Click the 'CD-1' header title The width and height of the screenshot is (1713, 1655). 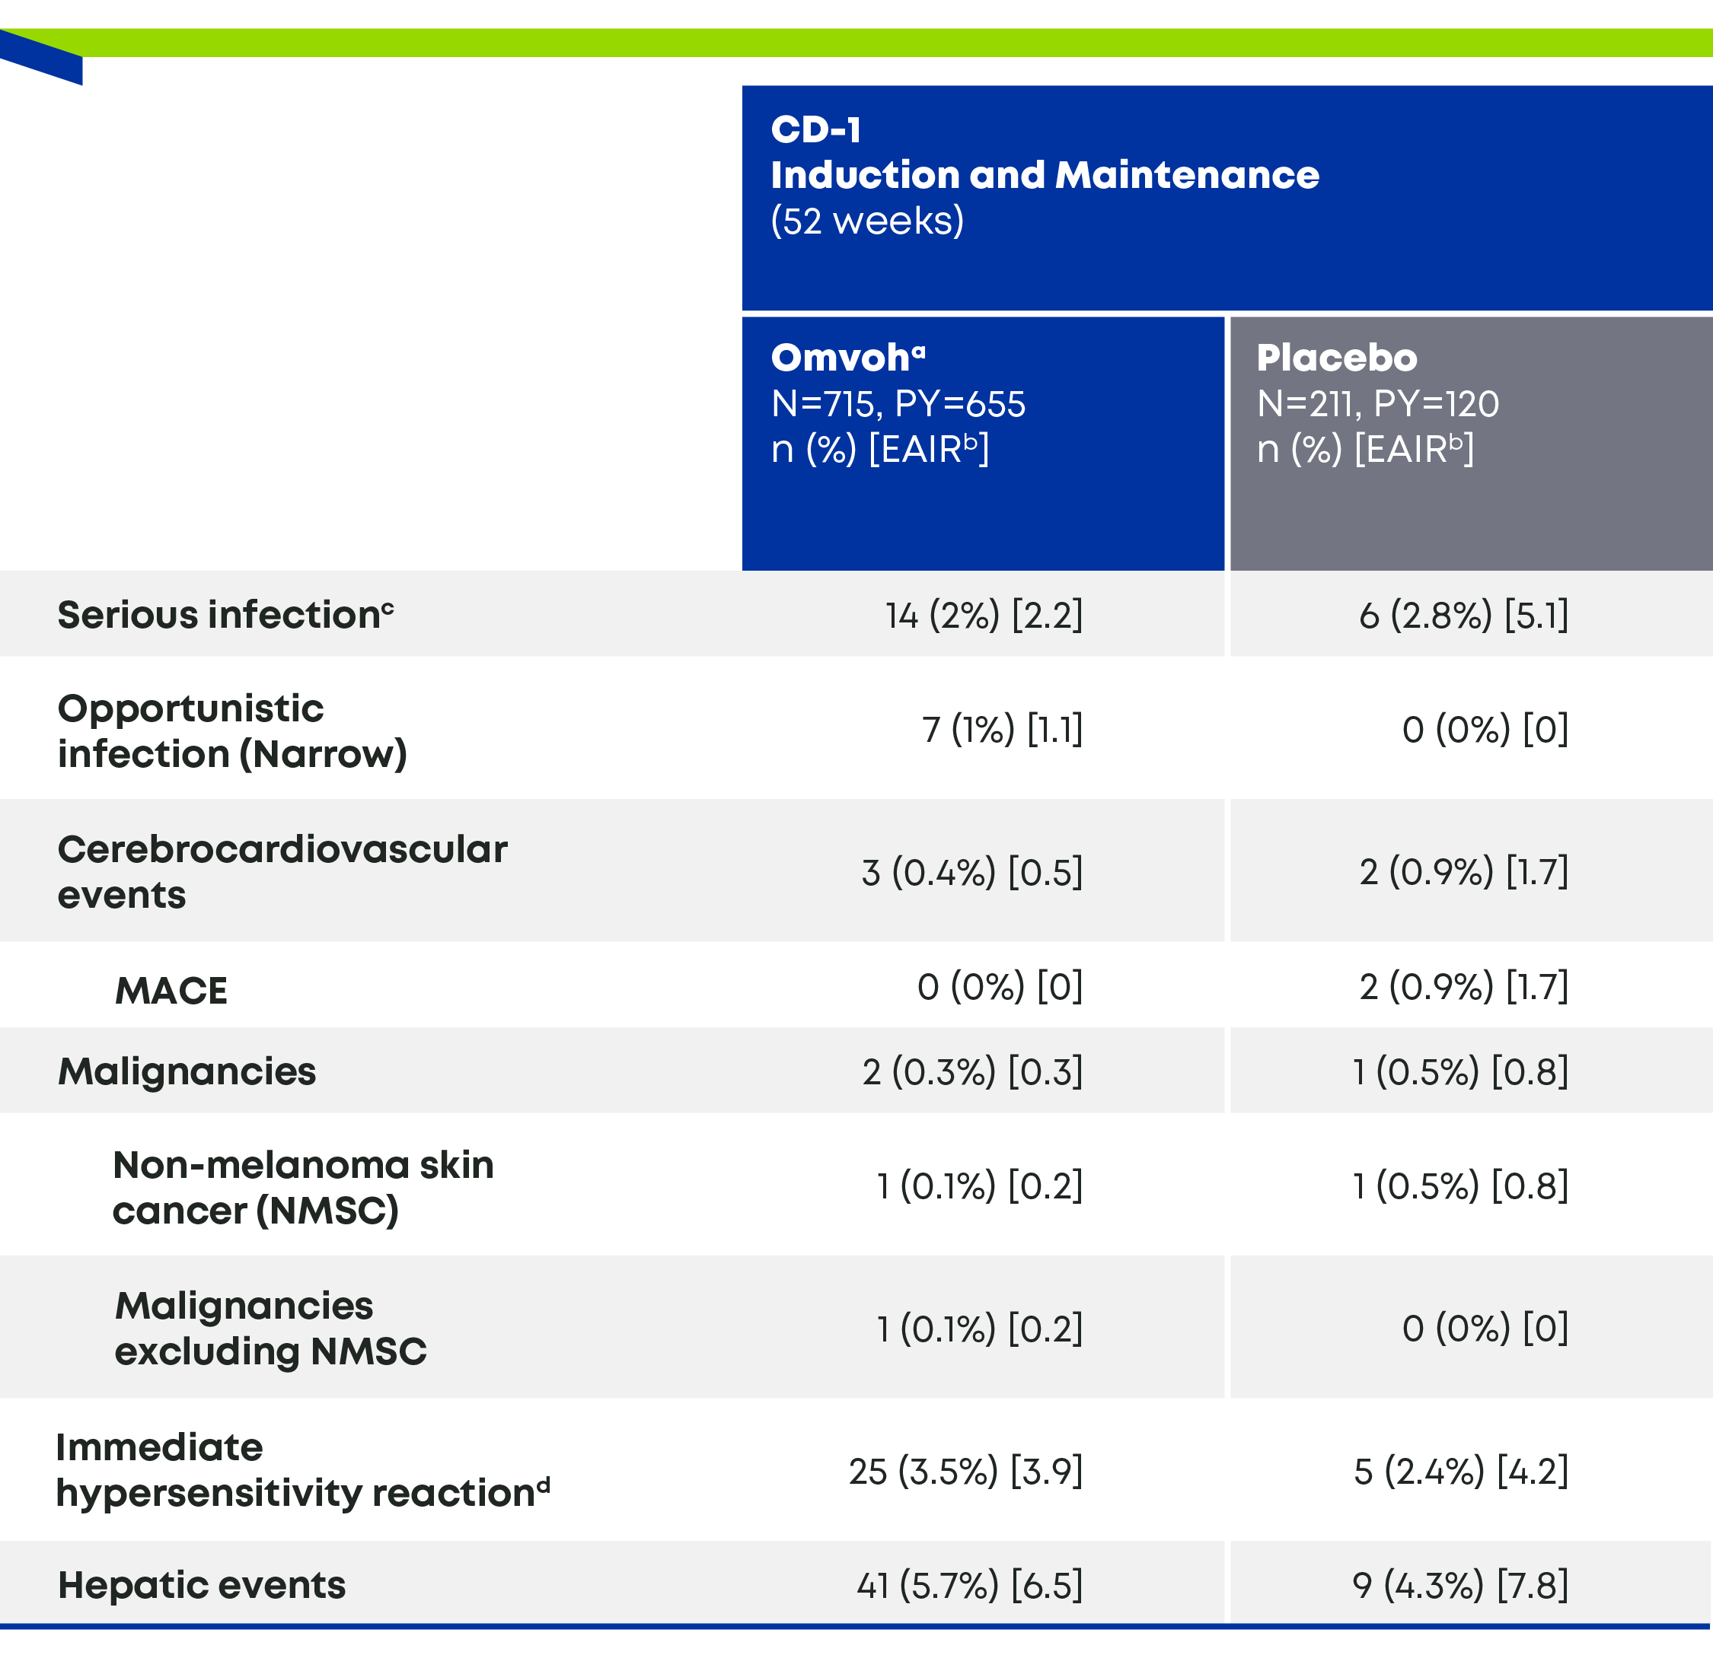pyautogui.click(x=815, y=130)
